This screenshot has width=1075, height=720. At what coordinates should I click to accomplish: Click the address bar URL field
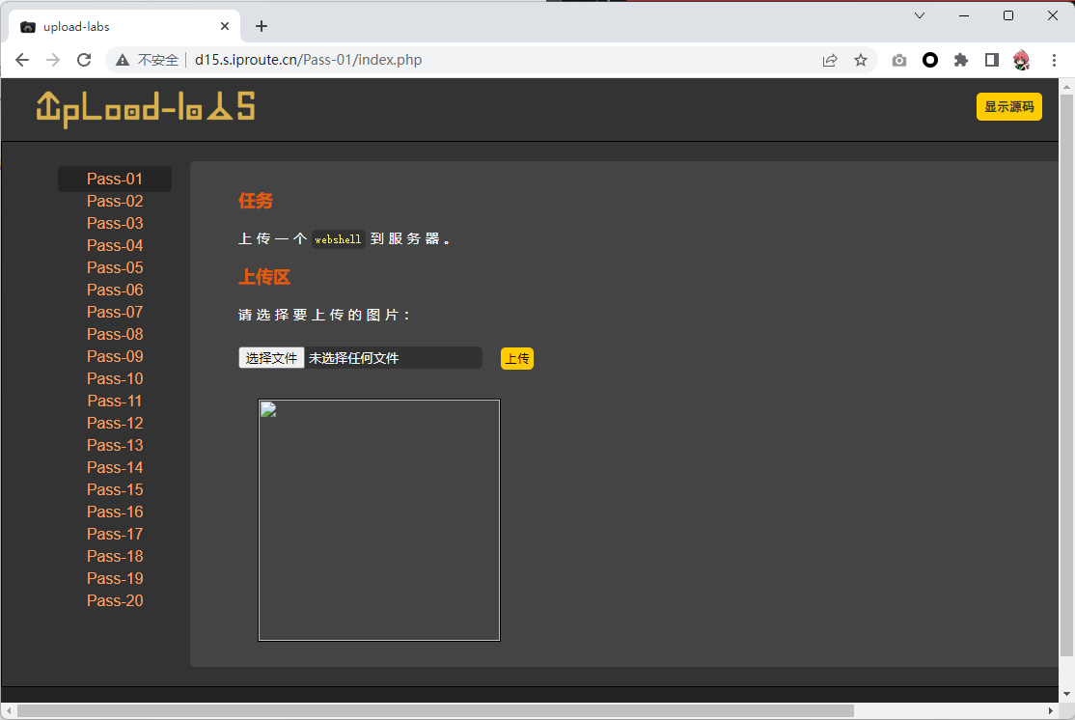(482, 60)
